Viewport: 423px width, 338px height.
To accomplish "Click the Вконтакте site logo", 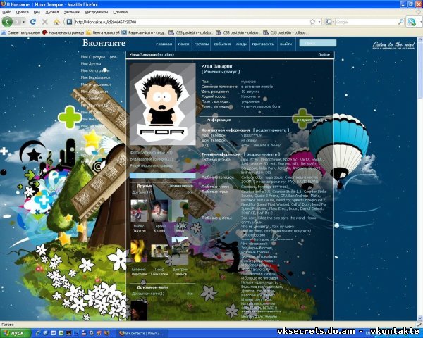I will point(104,43).
